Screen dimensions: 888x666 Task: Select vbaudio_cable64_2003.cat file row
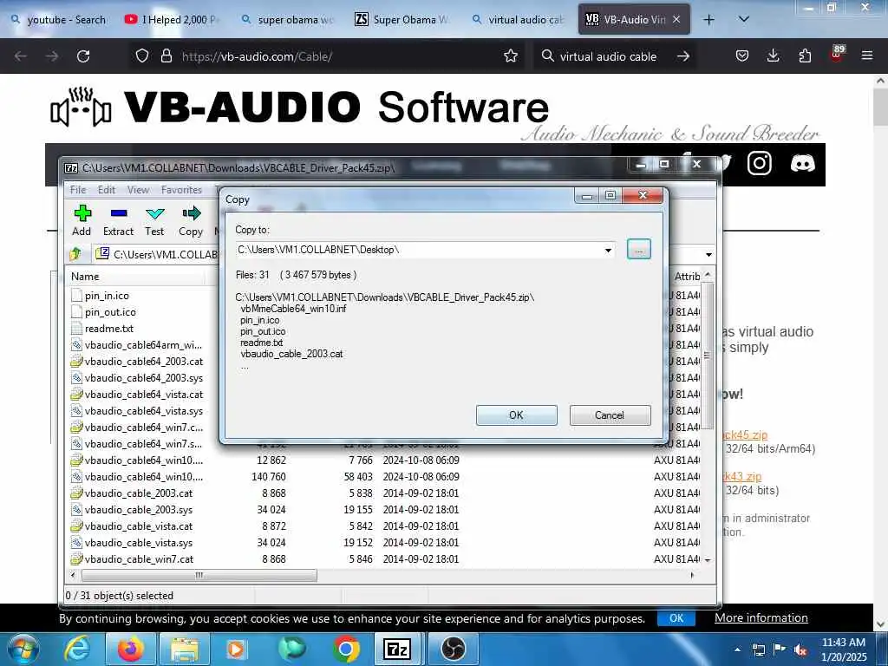click(144, 362)
